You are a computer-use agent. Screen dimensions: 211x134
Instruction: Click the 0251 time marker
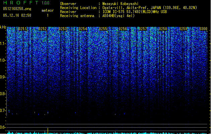22,29
